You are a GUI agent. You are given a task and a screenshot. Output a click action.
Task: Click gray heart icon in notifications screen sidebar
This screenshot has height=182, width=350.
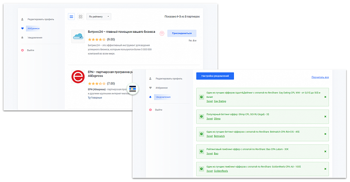coord(150,88)
